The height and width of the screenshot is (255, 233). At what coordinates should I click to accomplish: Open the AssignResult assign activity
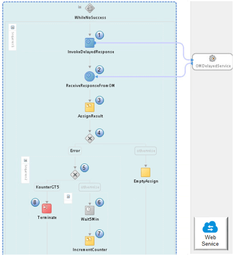tap(90, 107)
